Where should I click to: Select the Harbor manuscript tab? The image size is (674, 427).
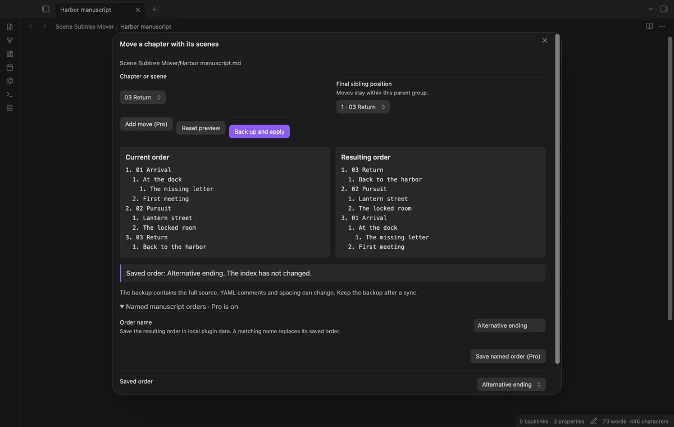pyautogui.click(x=101, y=10)
